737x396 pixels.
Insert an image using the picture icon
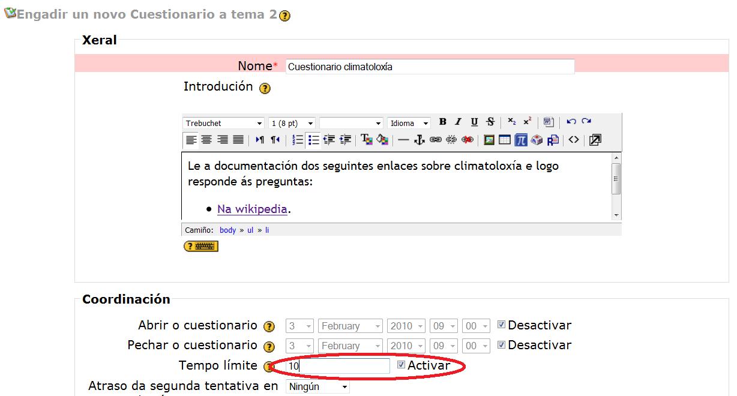(489, 140)
